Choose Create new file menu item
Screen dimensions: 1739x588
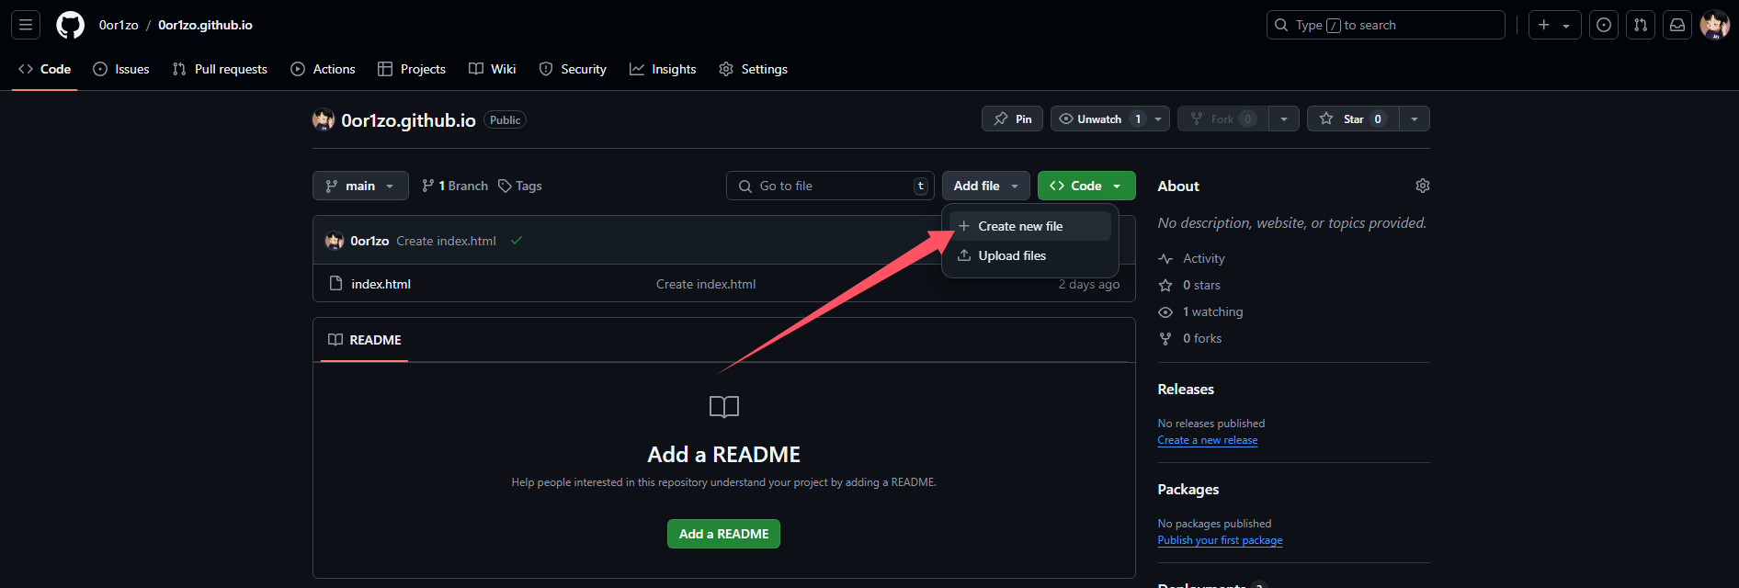coord(1029,226)
